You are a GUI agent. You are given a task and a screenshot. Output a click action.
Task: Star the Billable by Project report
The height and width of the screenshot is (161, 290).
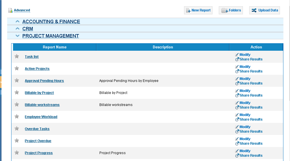17,92
